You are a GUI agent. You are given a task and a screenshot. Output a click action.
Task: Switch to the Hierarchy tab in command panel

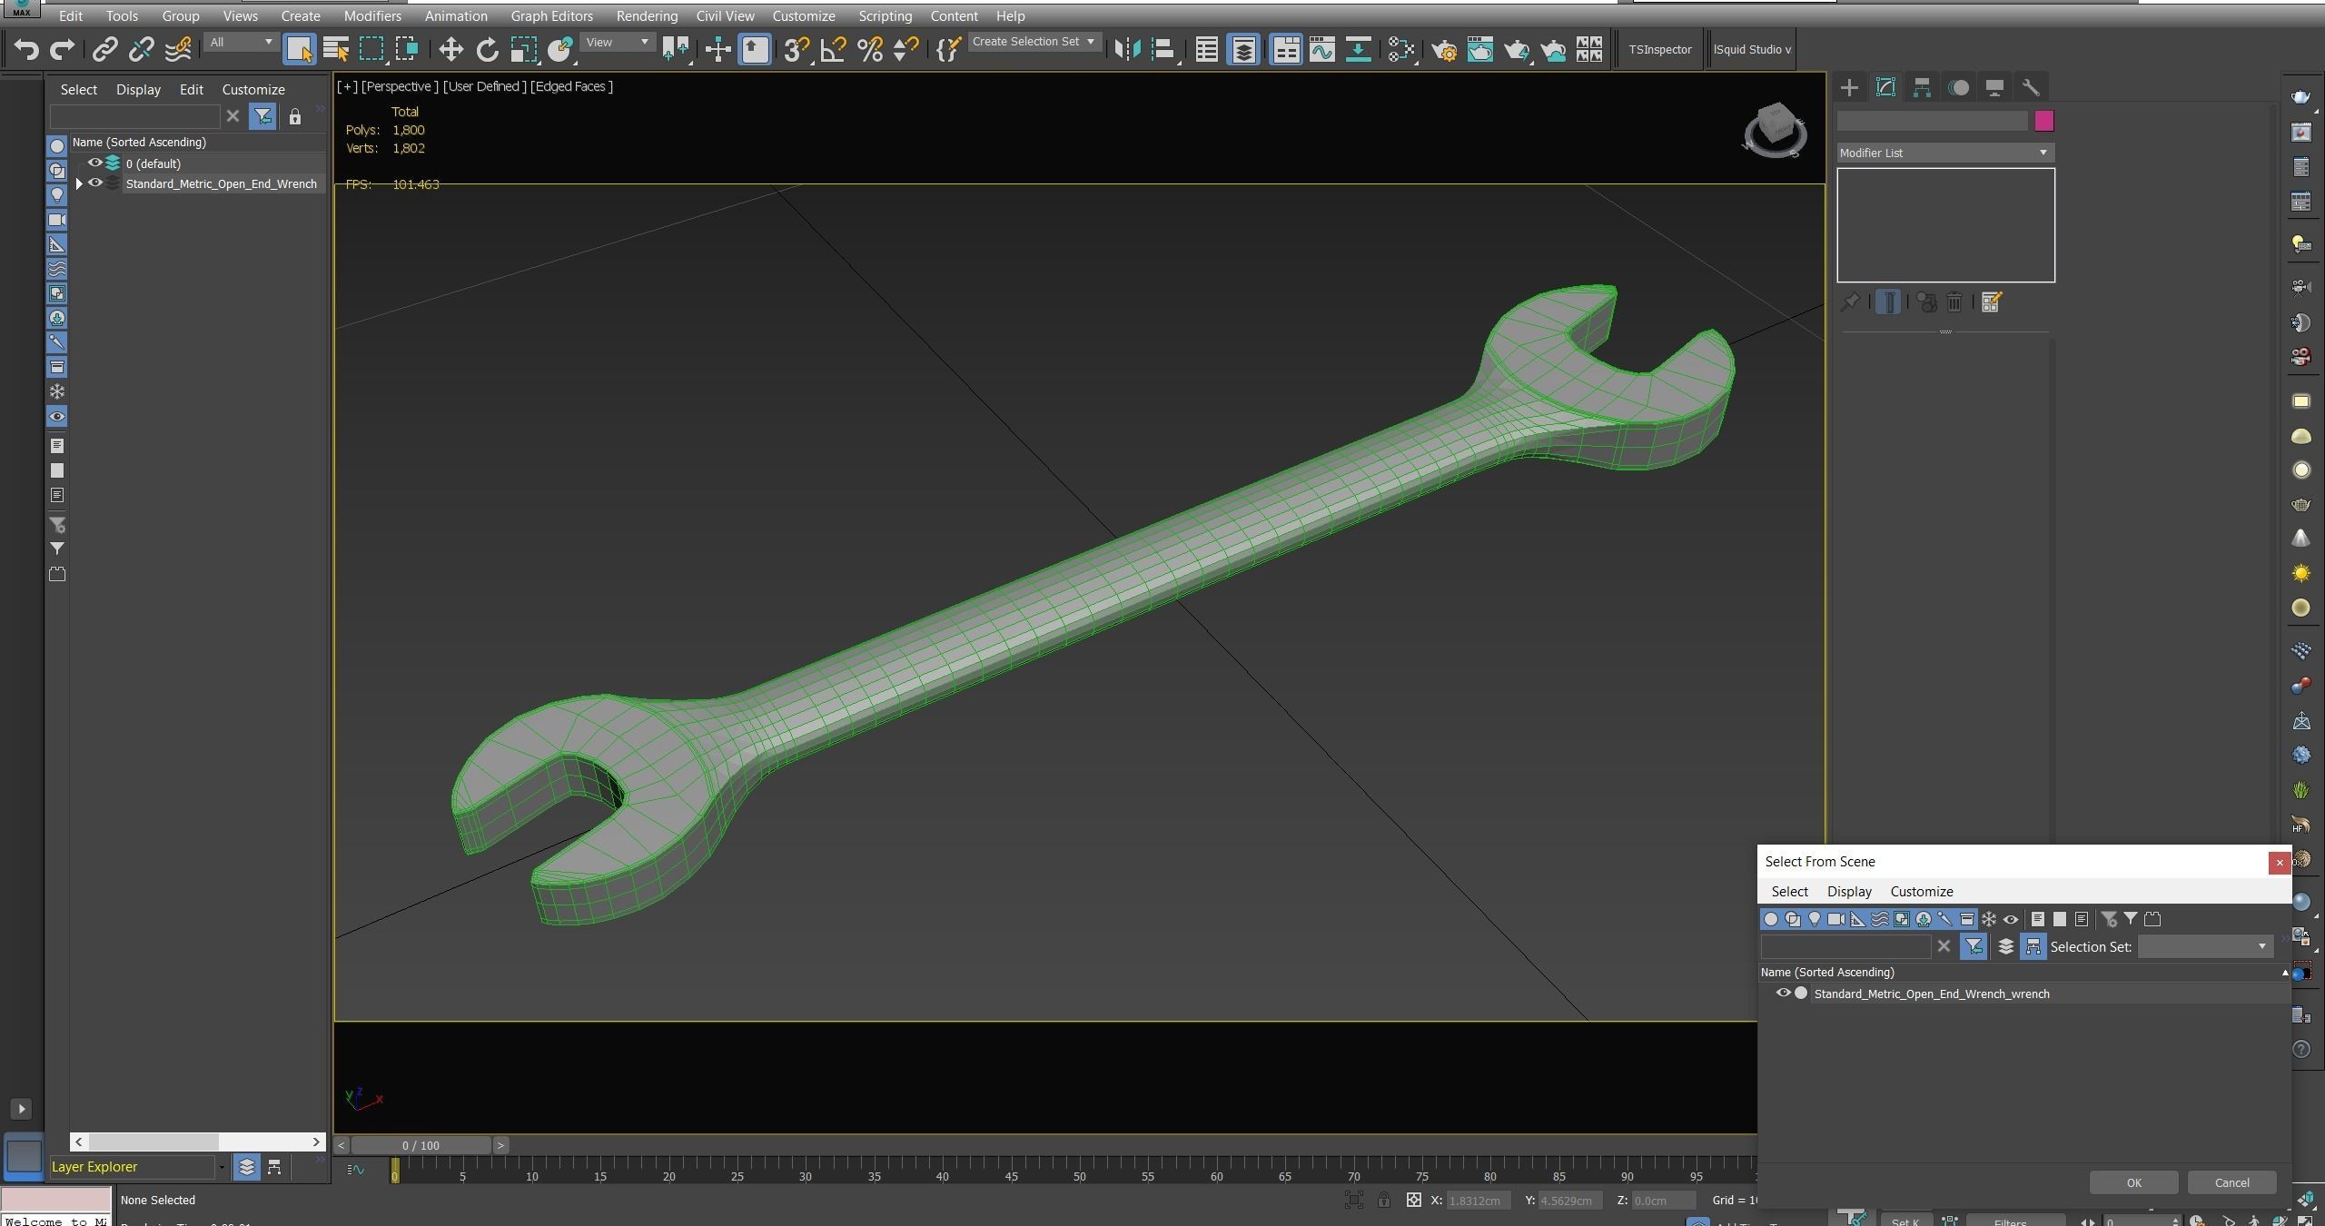pos(1922,87)
